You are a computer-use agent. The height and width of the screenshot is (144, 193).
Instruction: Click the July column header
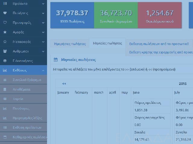pos(177,92)
